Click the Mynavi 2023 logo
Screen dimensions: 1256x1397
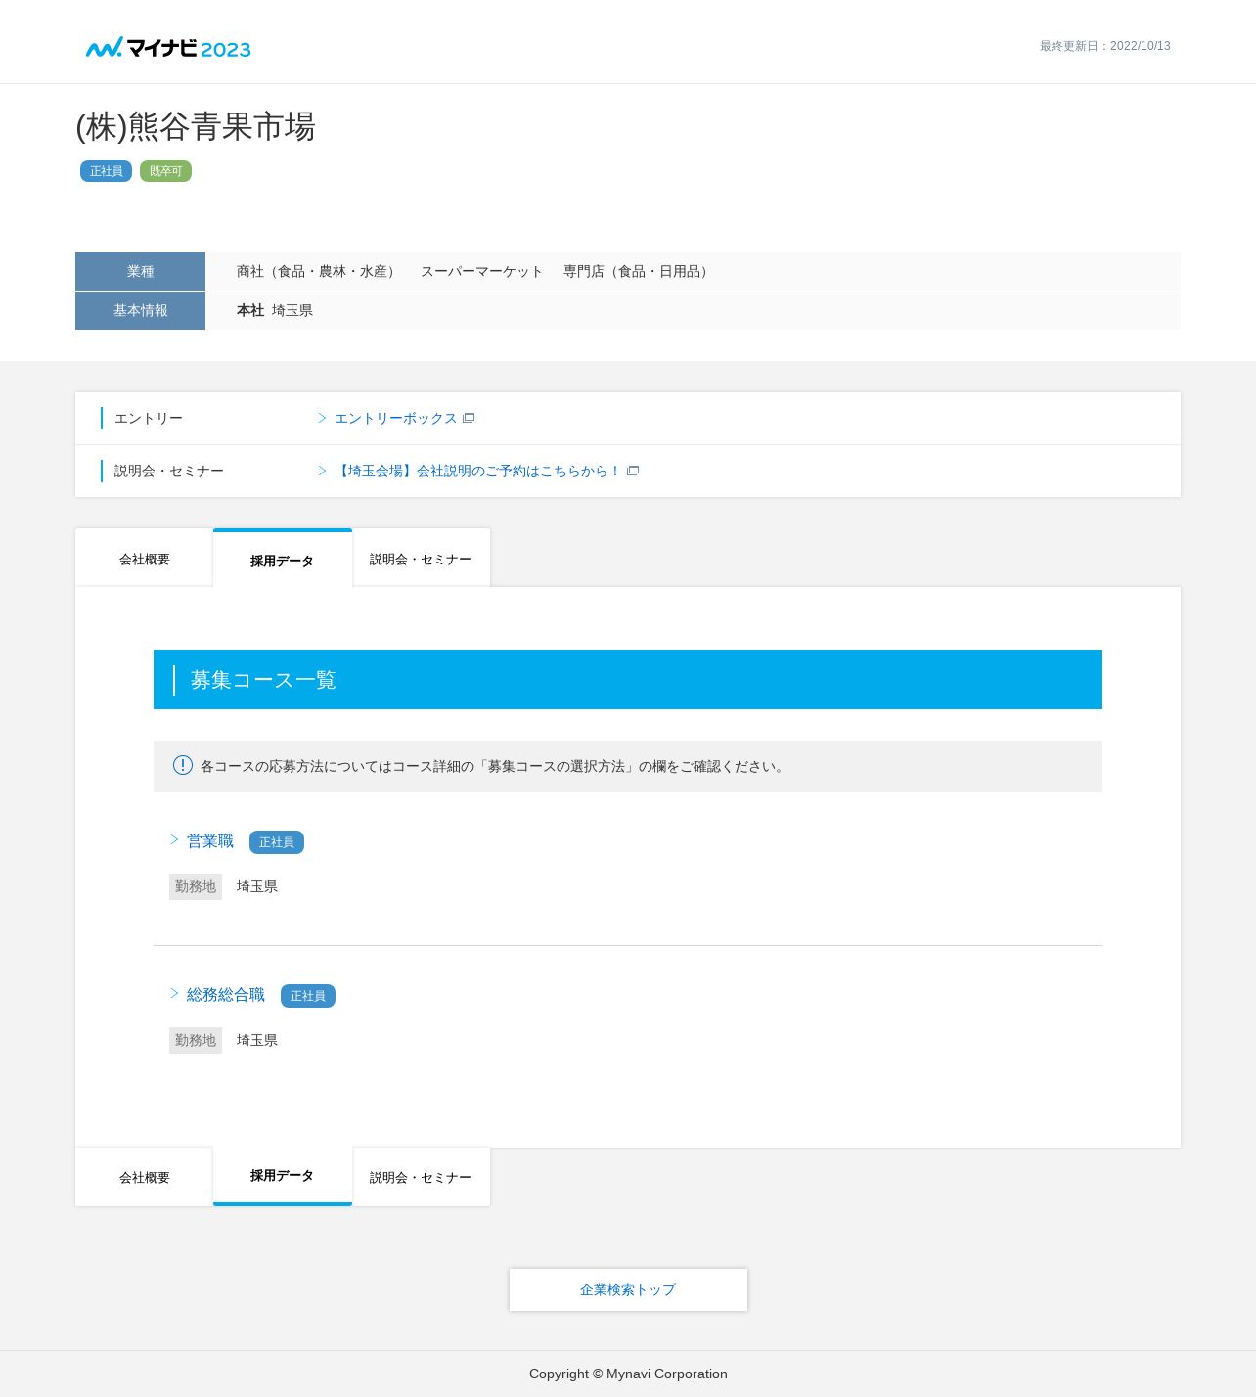(x=168, y=48)
